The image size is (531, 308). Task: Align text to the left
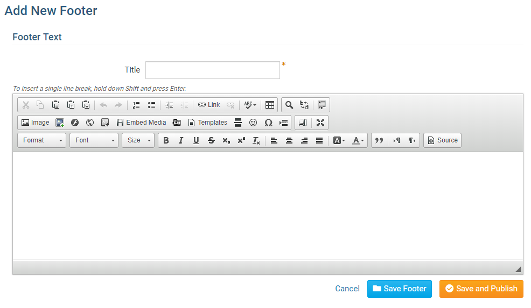click(x=274, y=140)
